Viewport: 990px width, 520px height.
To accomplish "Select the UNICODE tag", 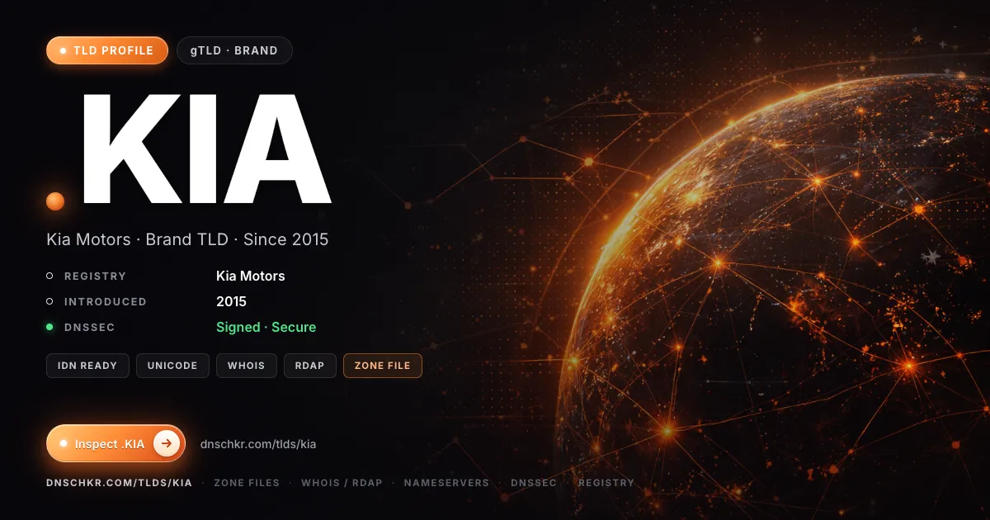I will point(172,365).
